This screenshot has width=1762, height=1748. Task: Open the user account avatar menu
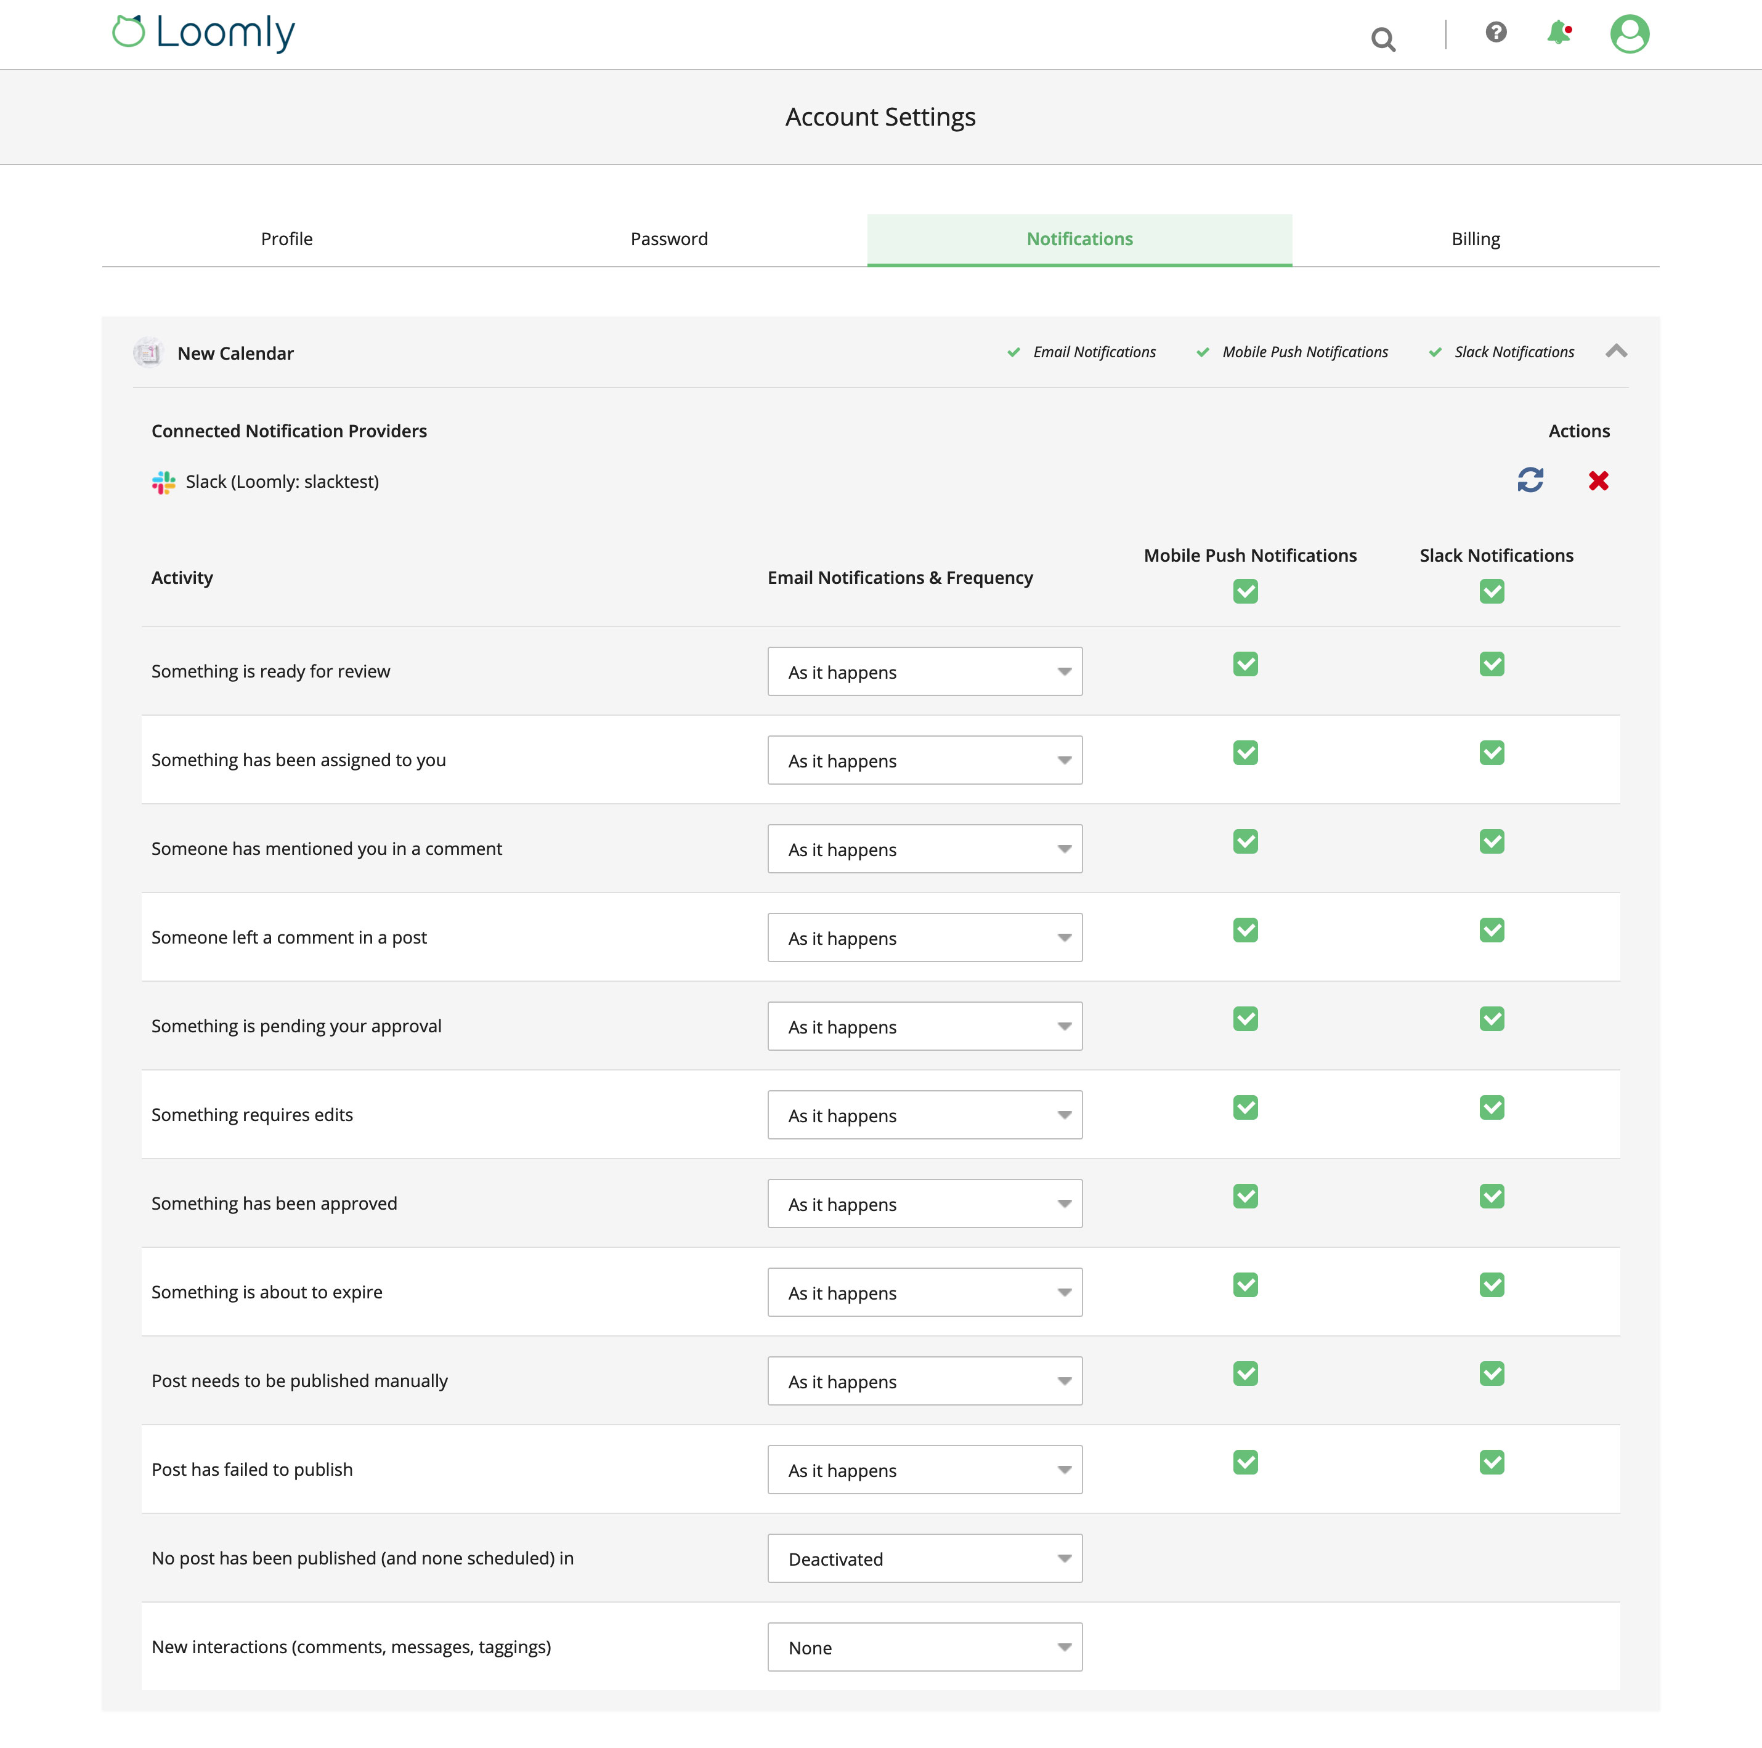(1629, 33)
